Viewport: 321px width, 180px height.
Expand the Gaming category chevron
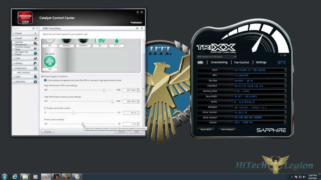14,63
